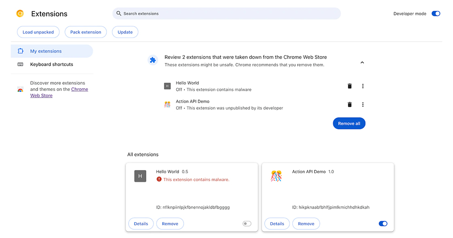The image size is (453, 238).
Task: Click the All extensions heading
Action: pyautogui.click(x=143, y=154)
